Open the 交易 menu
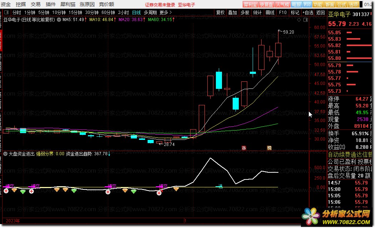376x228 pixels. (x=35, y=4)
